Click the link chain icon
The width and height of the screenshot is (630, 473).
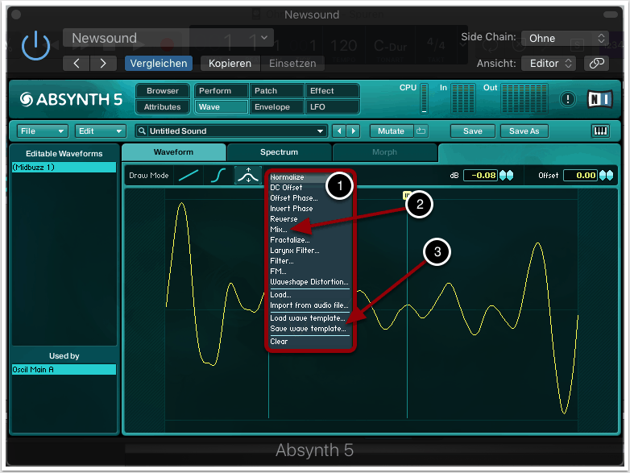click(596, 63)
